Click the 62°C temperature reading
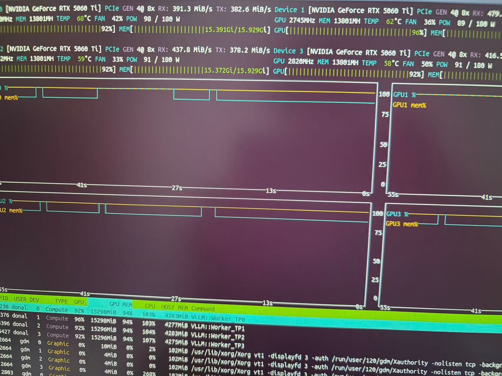This screenshot has width=502, height=376. point(394,21)
